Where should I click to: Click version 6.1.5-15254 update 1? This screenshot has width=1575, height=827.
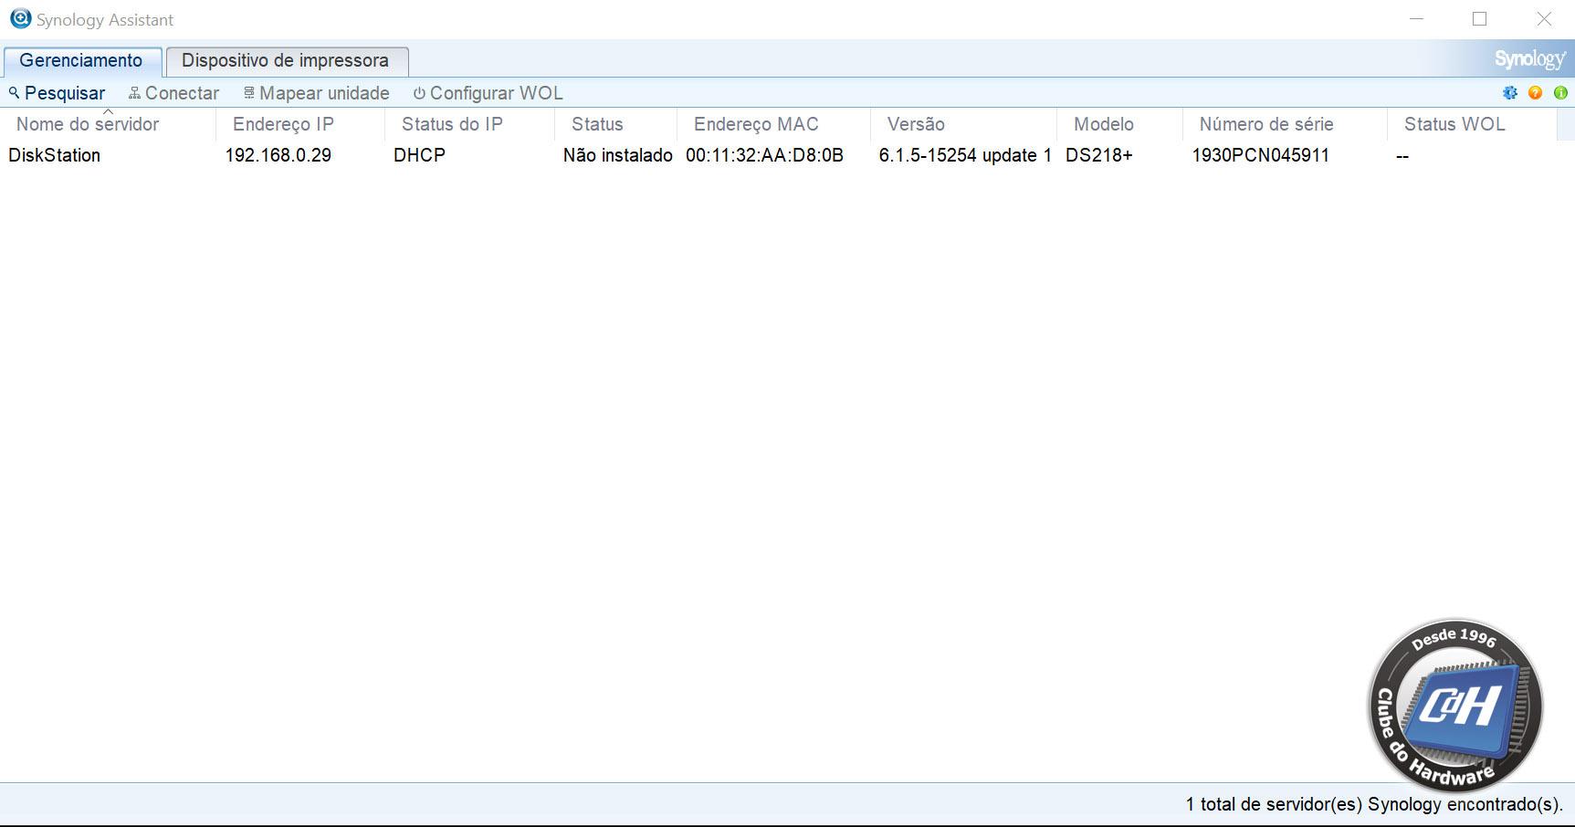pos(965,155)
